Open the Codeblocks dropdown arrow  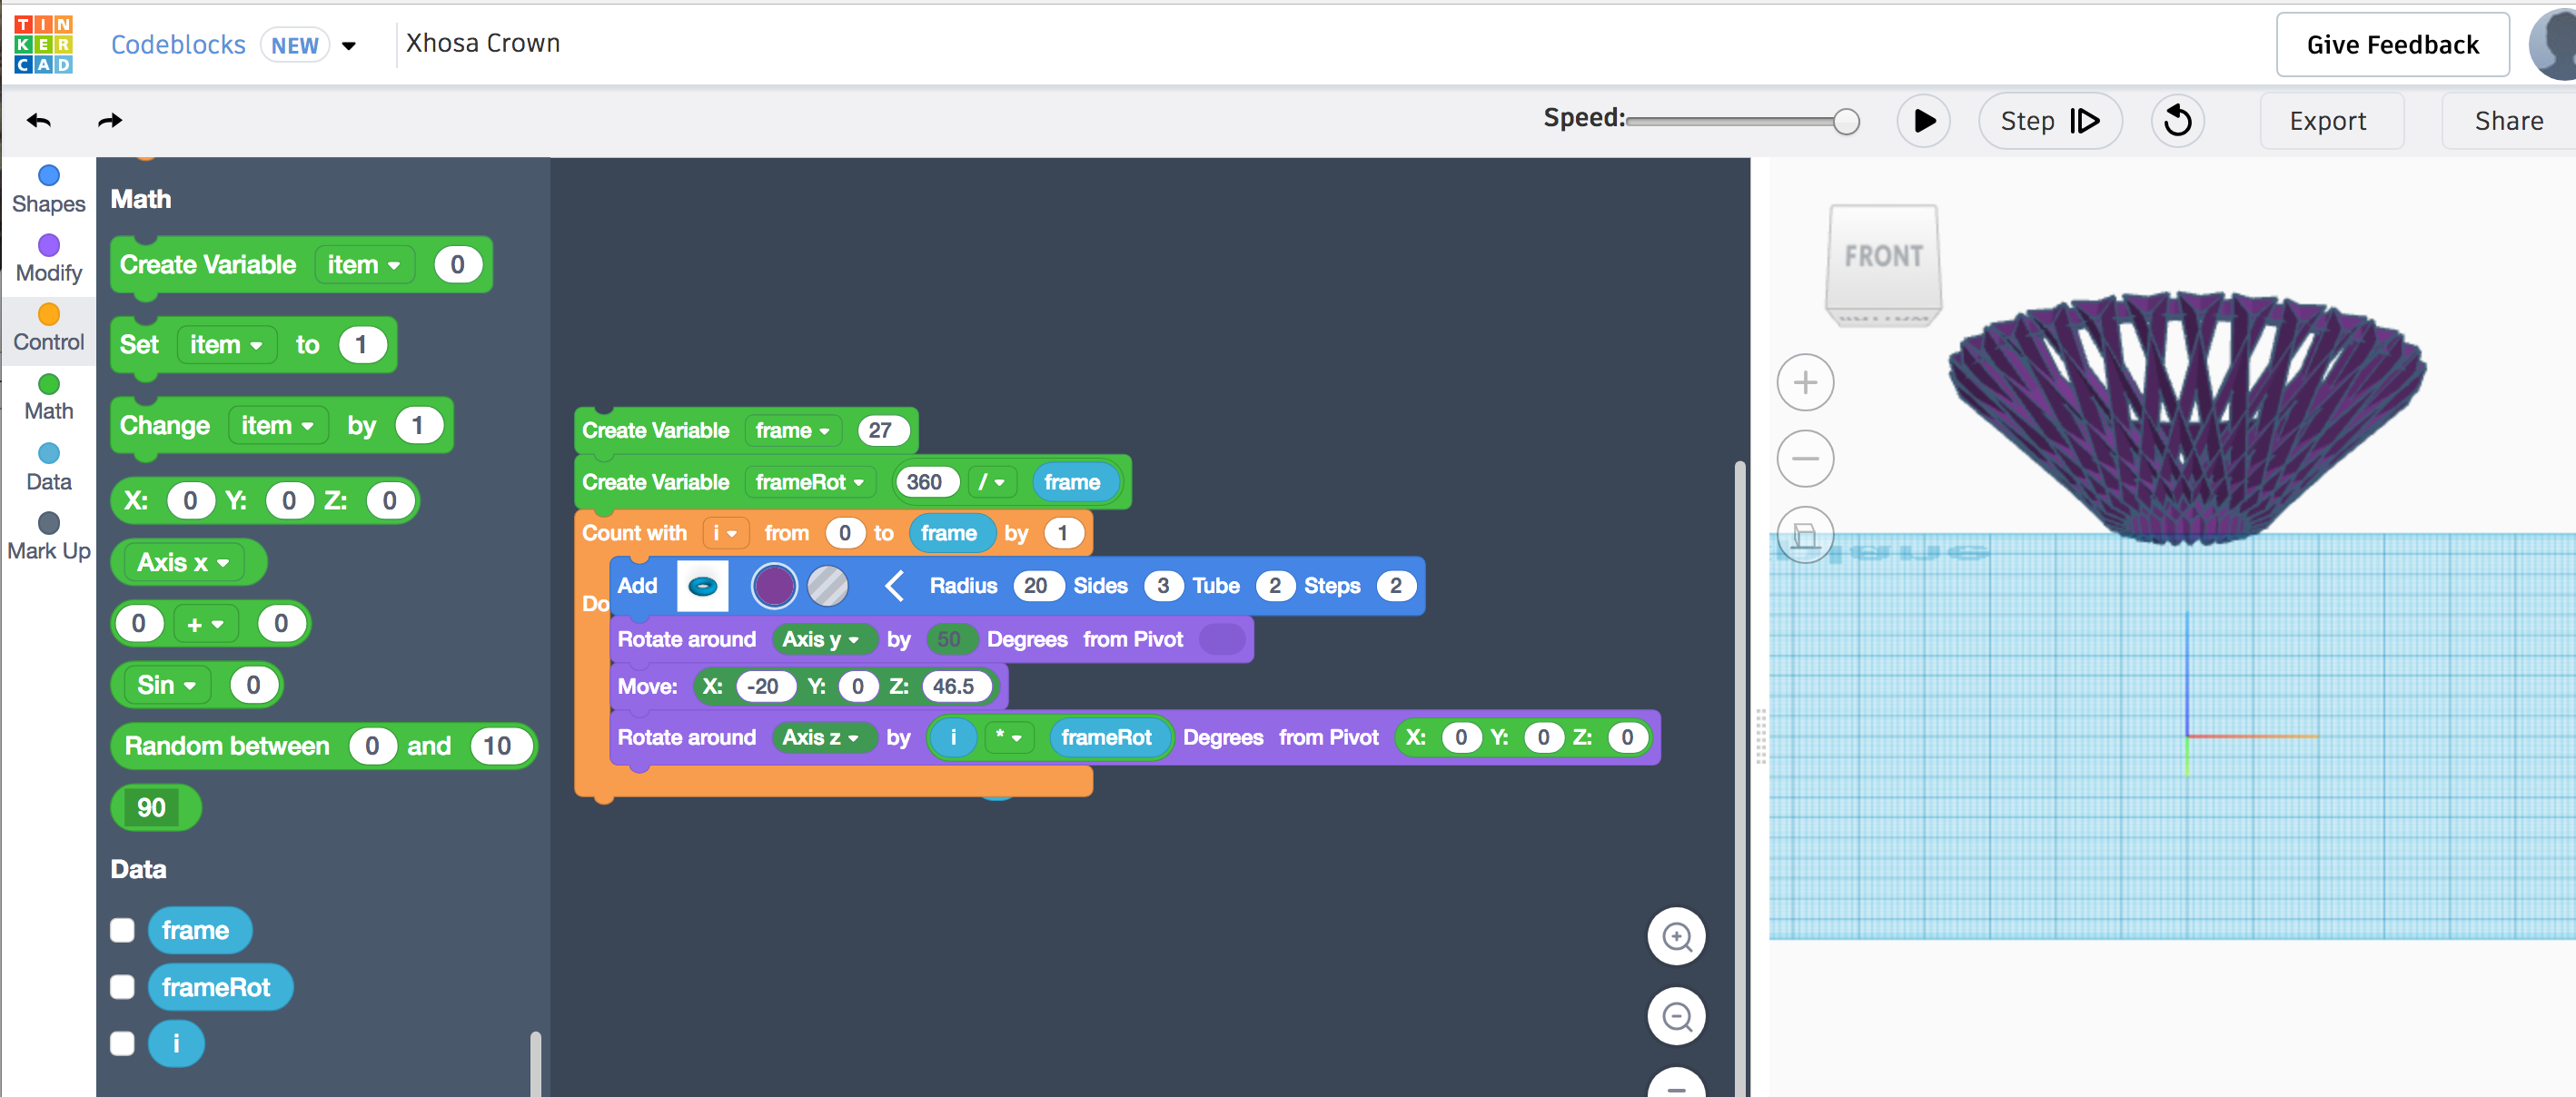pos(349,45)
